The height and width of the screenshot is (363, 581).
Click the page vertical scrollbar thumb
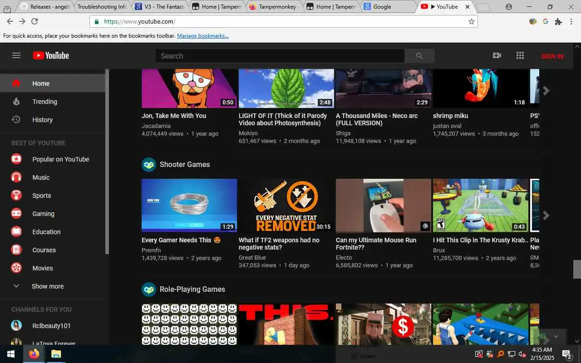(577, 269)
